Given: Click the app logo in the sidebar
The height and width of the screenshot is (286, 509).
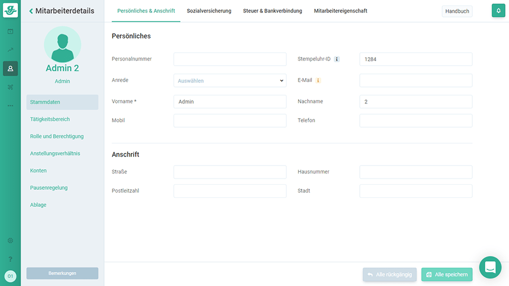Looking at the screenshot, I should click(10, 10).
